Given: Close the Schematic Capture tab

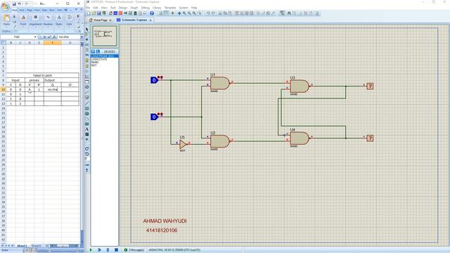Looking at the screenshot, I should (150, 20).
